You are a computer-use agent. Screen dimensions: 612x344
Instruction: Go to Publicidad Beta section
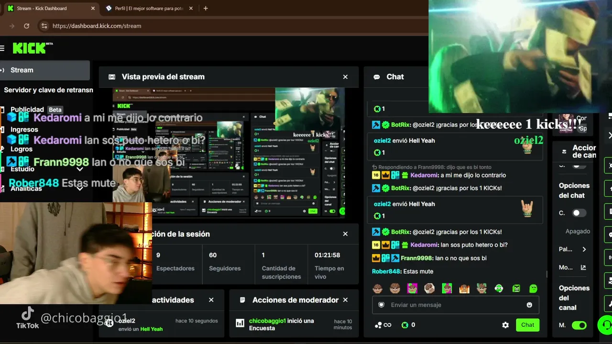[36, 109]
